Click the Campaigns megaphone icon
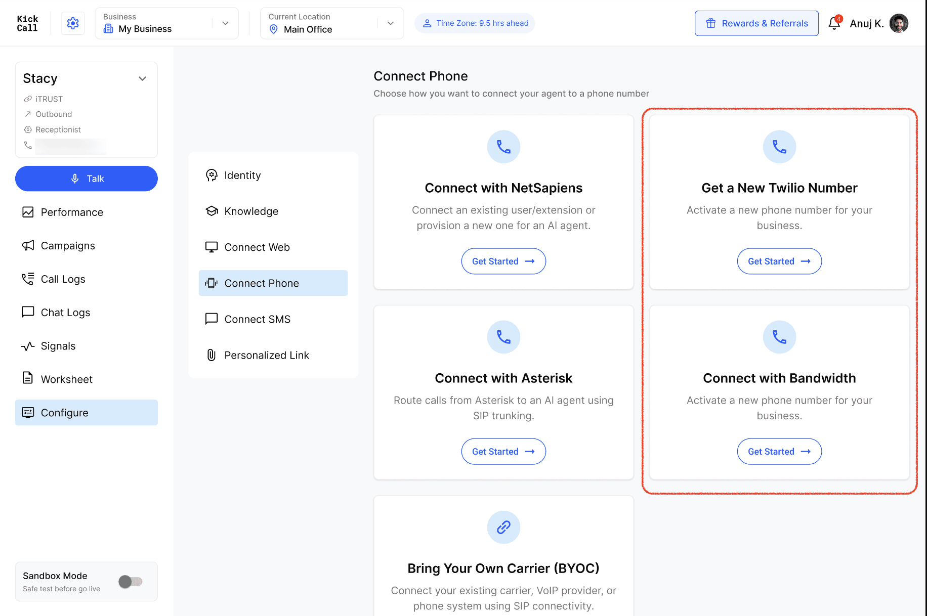 [x=28, y=245]
